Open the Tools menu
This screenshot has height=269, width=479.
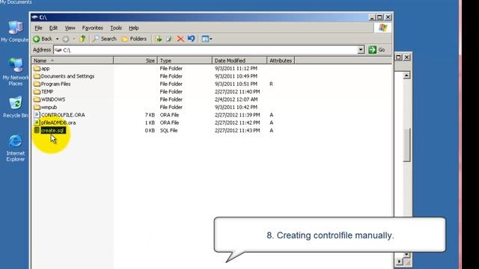[x=116, y=28]
